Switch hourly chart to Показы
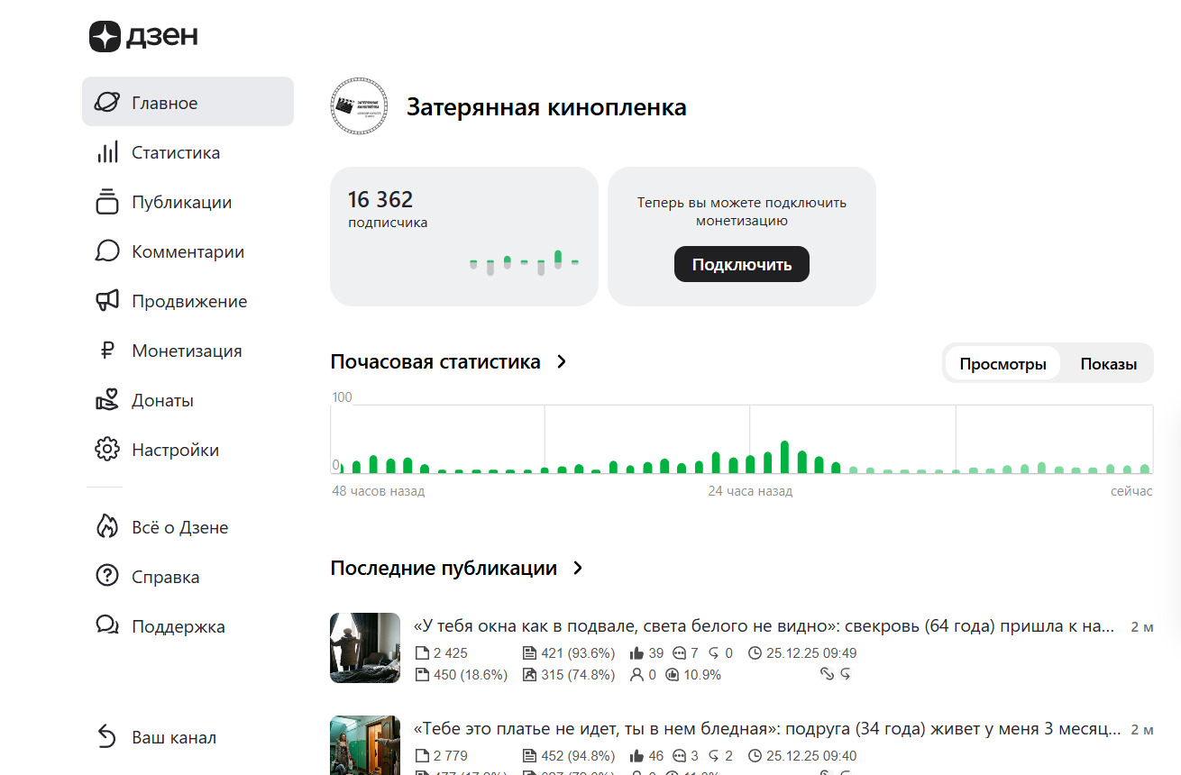Viewport: 1181px width, 775px height. pos(1108,364)
